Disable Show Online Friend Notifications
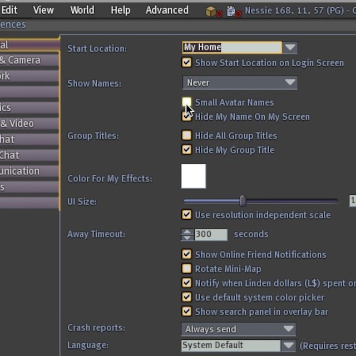Image resolution: width=356 pixels, height=356 pixels. point(187,254)
